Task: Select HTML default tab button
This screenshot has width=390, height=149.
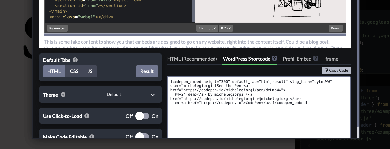Action: 54,71
